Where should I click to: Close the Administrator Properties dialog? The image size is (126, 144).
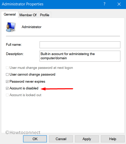click(119, 4)
